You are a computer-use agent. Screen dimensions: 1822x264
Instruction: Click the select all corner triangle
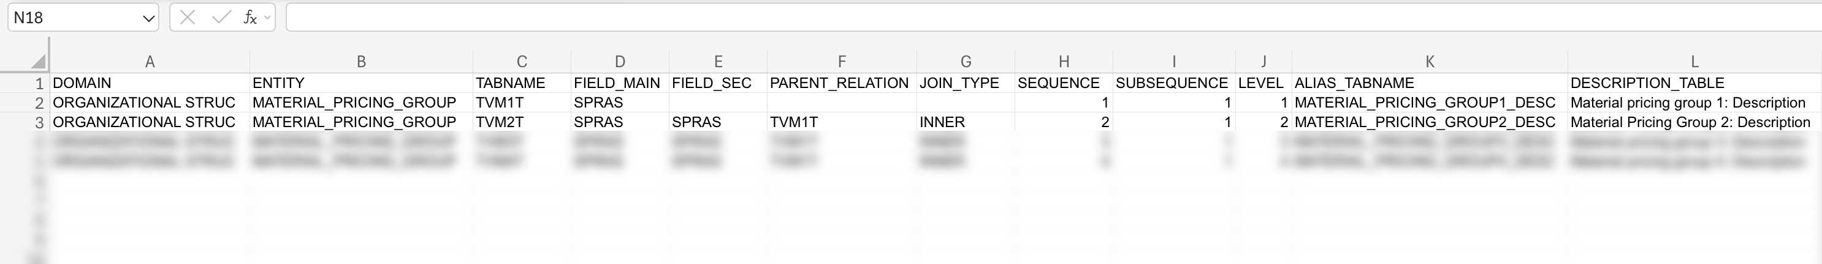(38, 61)
